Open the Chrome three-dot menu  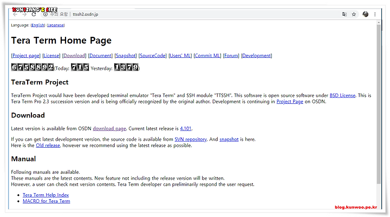click(375, 15)
